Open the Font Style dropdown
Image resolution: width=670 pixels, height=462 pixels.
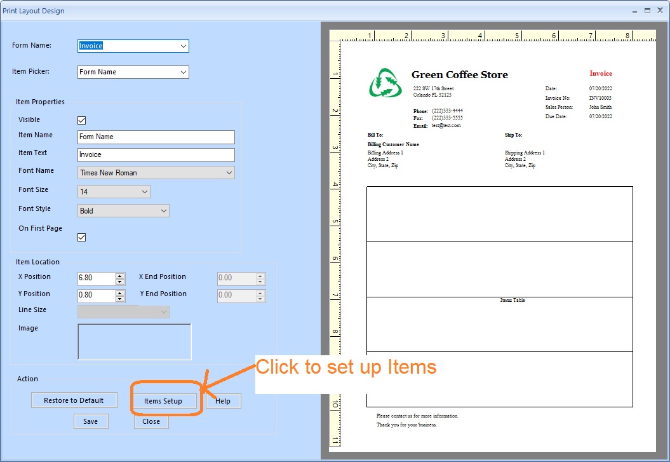(163, 210)
